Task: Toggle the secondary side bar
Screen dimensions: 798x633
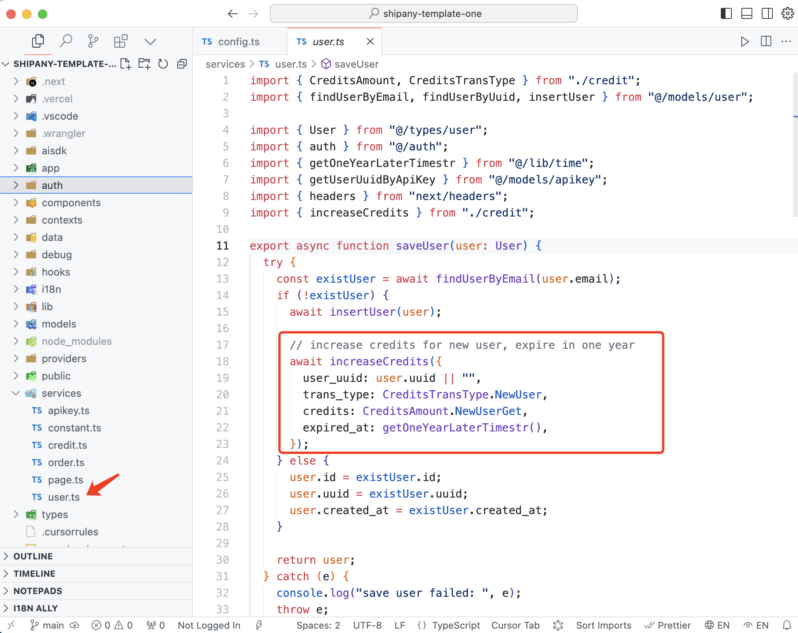Action: coord(767,14)
